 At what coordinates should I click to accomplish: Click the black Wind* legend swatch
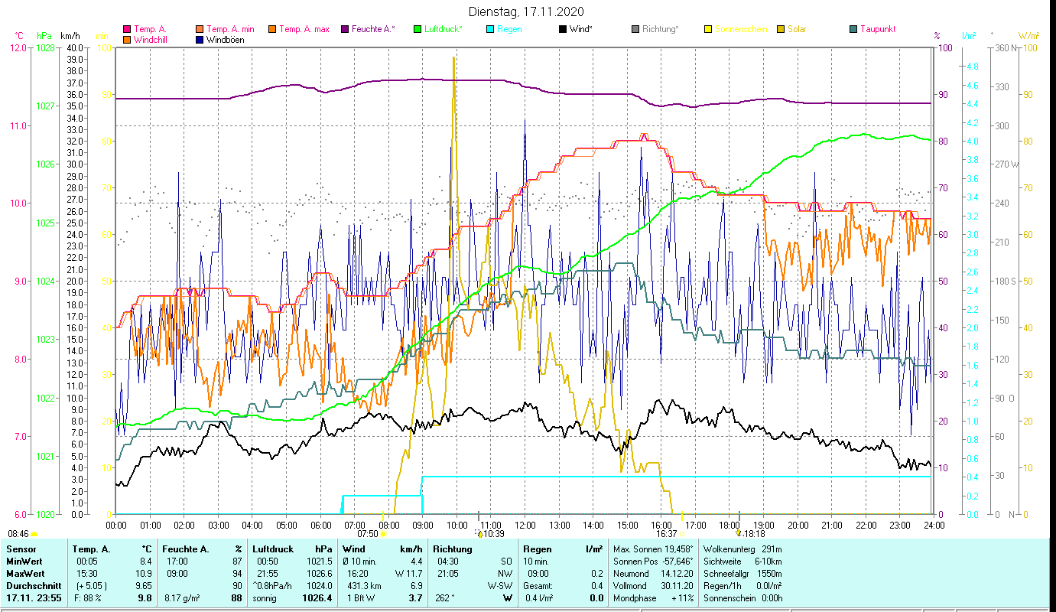coord(563,30)
